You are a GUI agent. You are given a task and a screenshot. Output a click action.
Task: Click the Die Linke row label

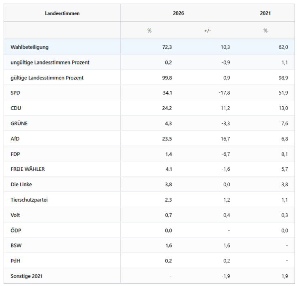click(21, 185)
